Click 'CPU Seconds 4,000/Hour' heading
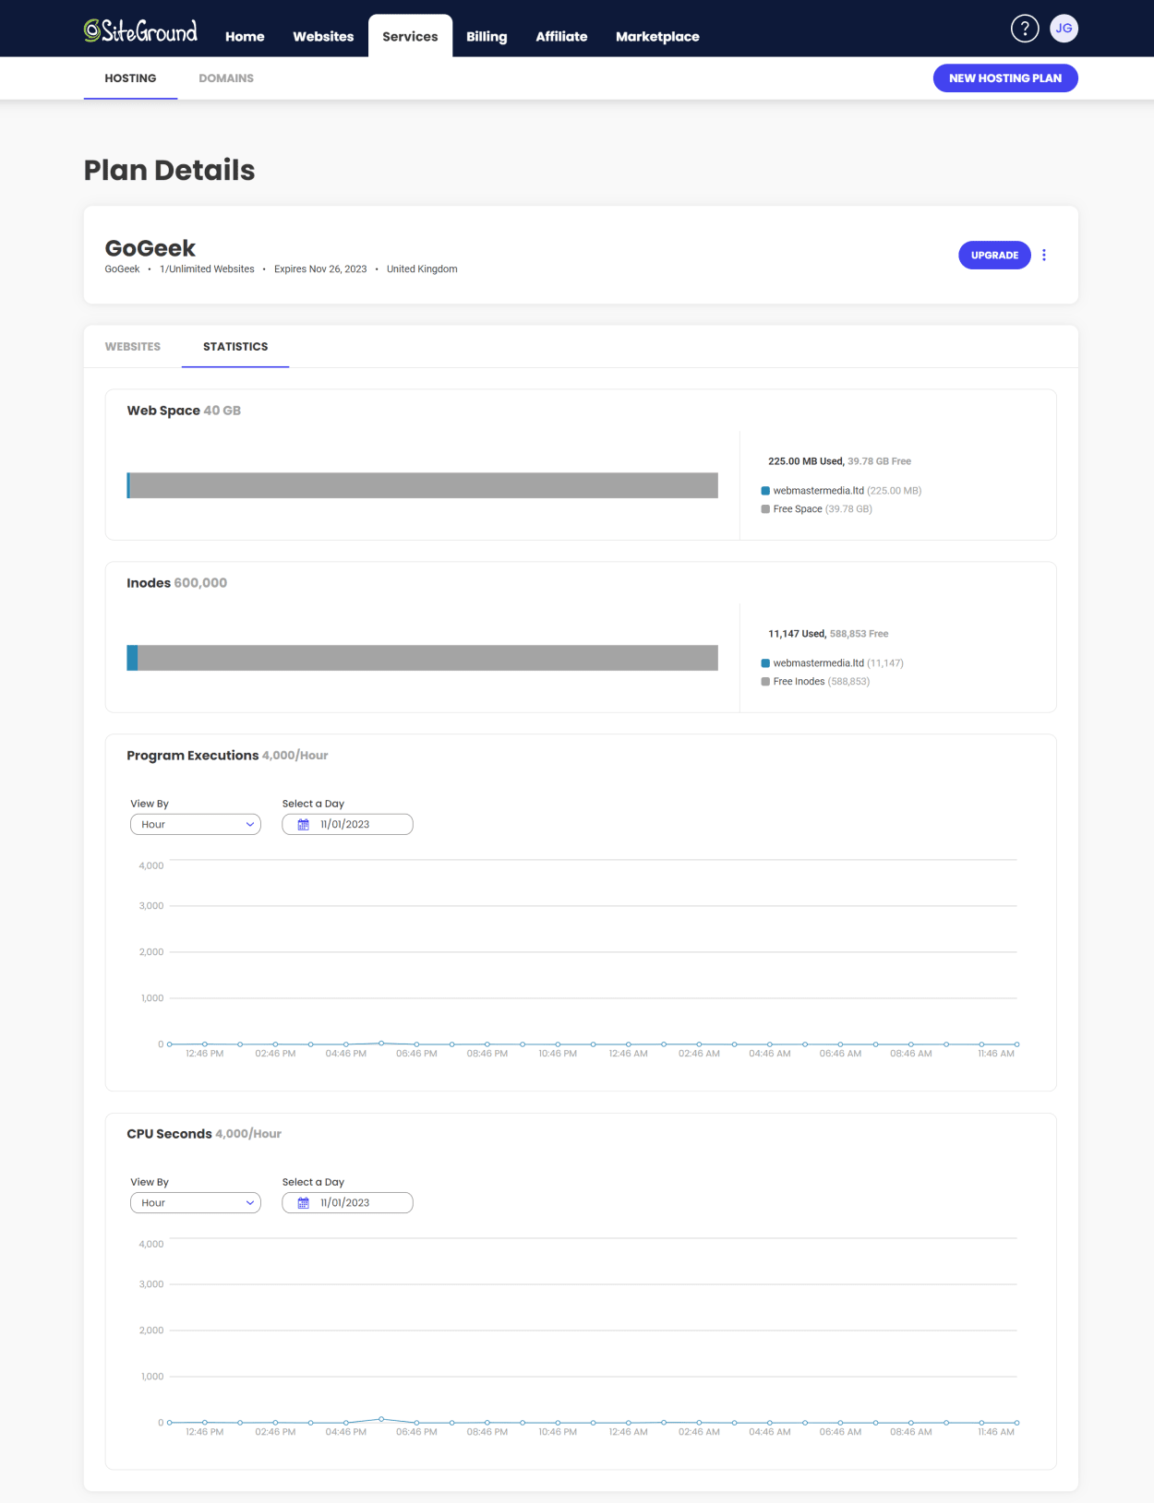The width and height of the screenshot is (1154, 1503). point(204,1134)
